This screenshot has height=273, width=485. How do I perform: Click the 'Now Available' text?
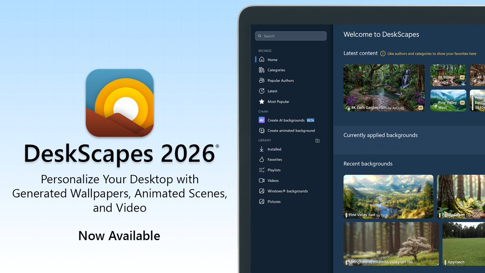[x=119, y=236]
